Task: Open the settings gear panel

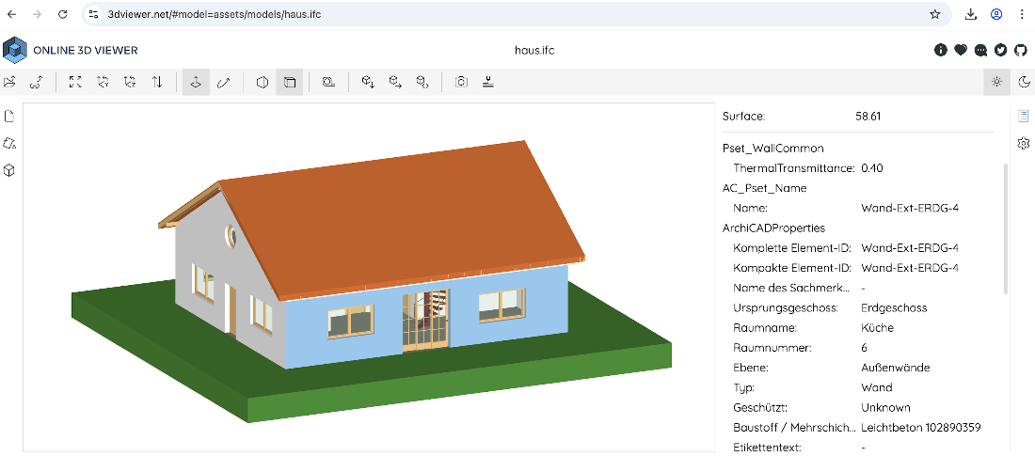Action: pos(1023,143)
